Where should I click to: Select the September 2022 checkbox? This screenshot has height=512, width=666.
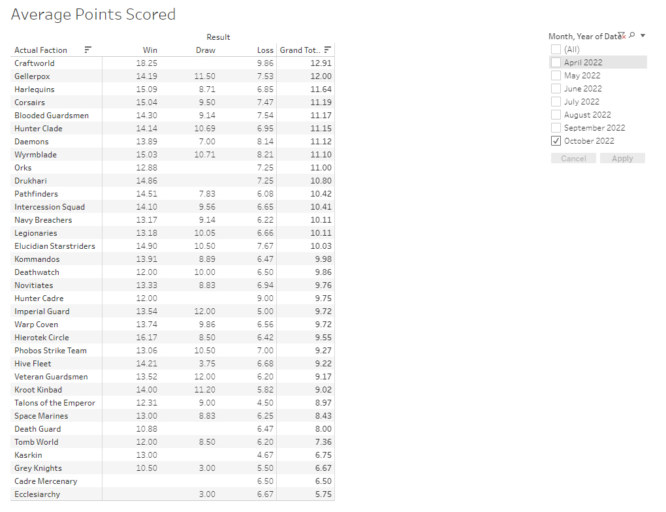pyautogui.click(x=556, y=128)
